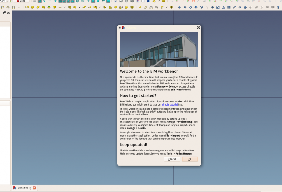Viewport: 282px width, 192px height.
Task: Select the Text annotation 'A' tool
Action: point(140,7)
